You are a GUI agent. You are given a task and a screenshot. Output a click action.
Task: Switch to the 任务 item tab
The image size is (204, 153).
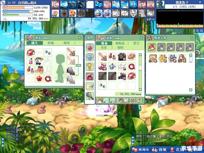104,48
